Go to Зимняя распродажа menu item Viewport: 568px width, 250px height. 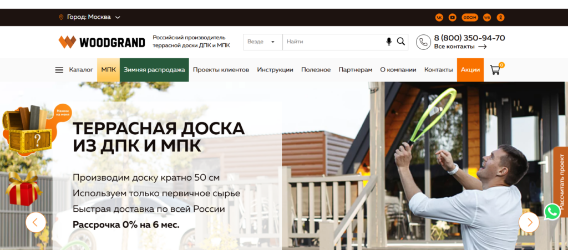(154, 70)
